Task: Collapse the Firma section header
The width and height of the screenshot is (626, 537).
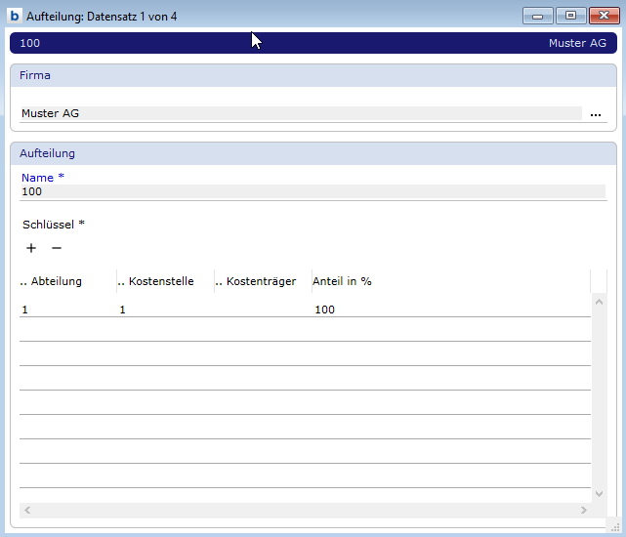Action: [313, 75]
